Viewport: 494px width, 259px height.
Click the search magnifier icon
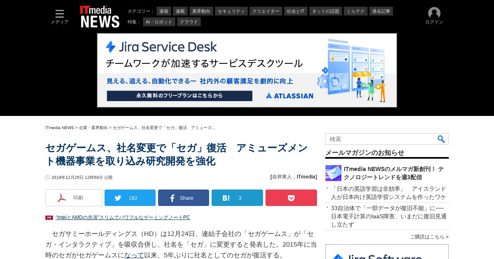coord(441,139)
